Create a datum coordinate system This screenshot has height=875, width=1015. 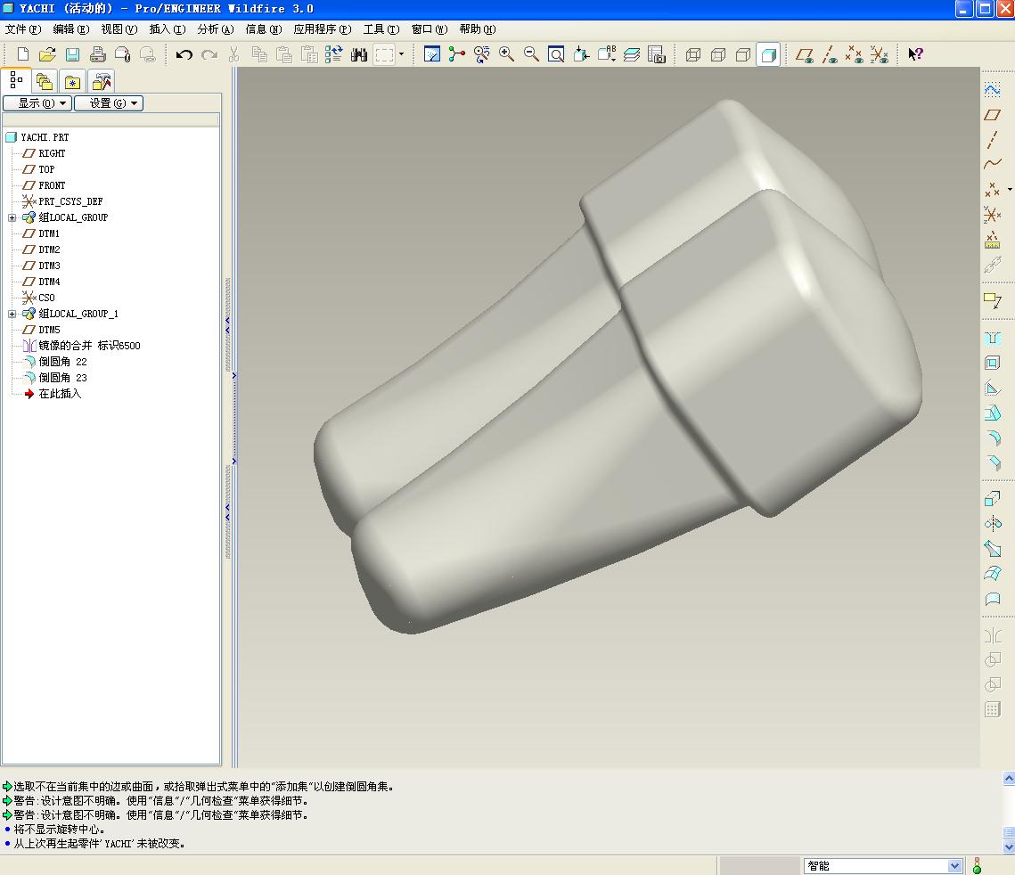[993, 214]
